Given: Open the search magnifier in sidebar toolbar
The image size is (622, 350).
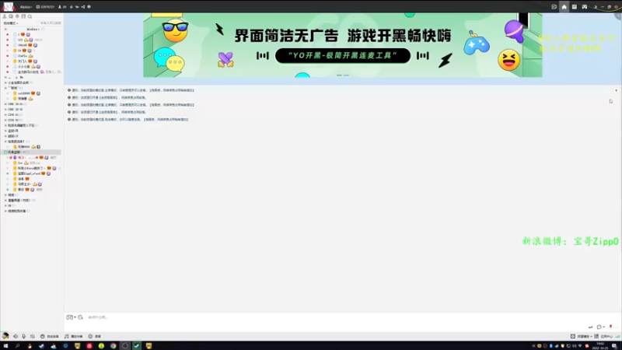Looking at the screenshot, I should click(x=30, y=16).
